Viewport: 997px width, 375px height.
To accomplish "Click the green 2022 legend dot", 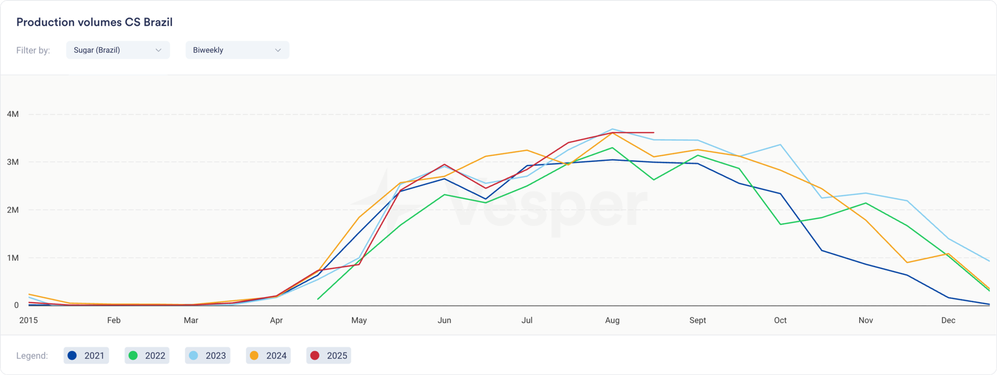I will point(133,356).
